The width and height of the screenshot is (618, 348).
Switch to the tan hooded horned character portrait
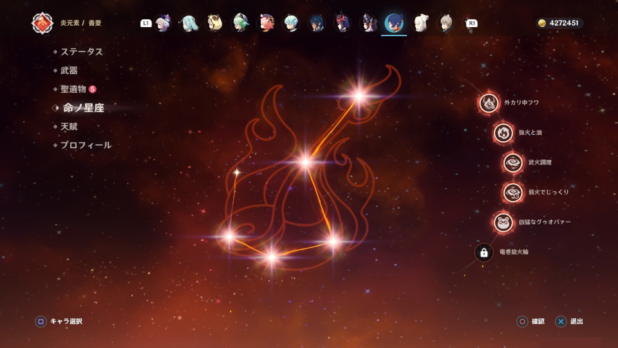coord(214,23)
